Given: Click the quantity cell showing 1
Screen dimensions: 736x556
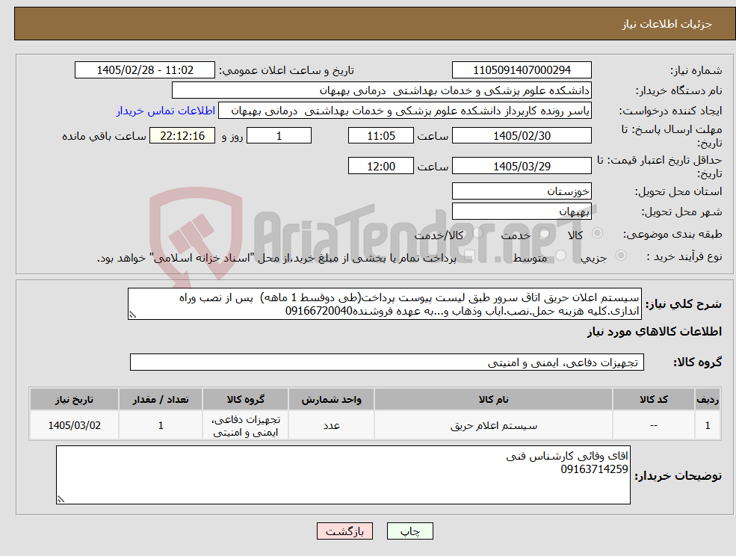Looking at the screenshot, I should (x=161, y=425).
